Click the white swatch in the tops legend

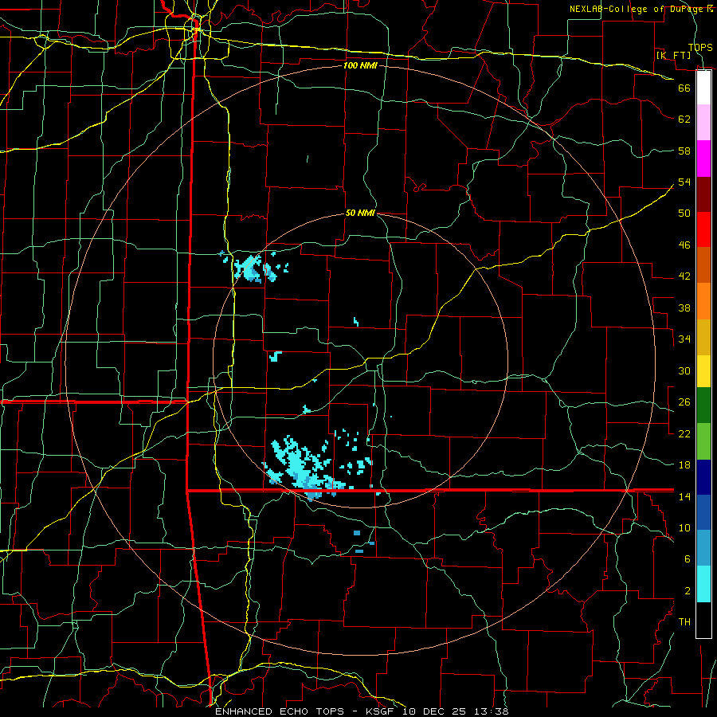[x=703, y=88]
